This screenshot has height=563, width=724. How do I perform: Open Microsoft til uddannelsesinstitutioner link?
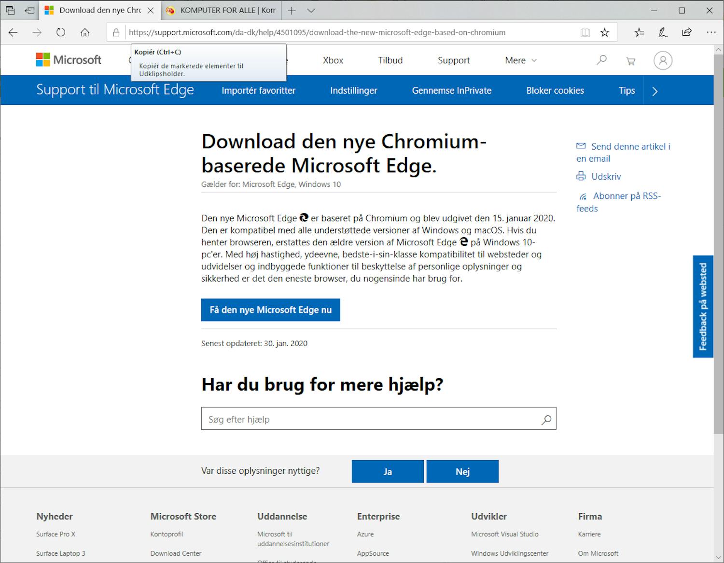click(x=293, y=539)
